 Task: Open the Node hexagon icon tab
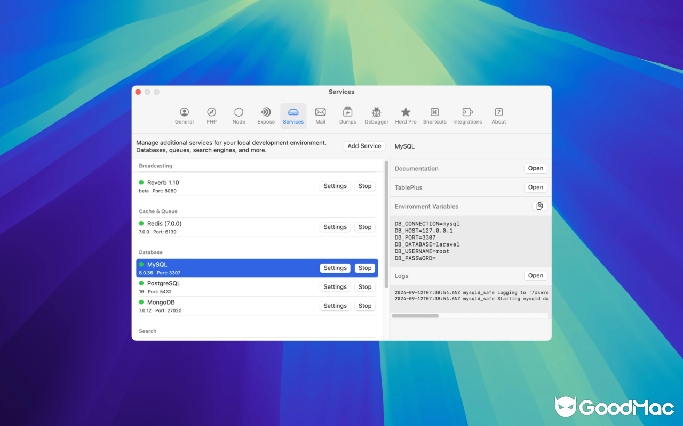(239, 112)
